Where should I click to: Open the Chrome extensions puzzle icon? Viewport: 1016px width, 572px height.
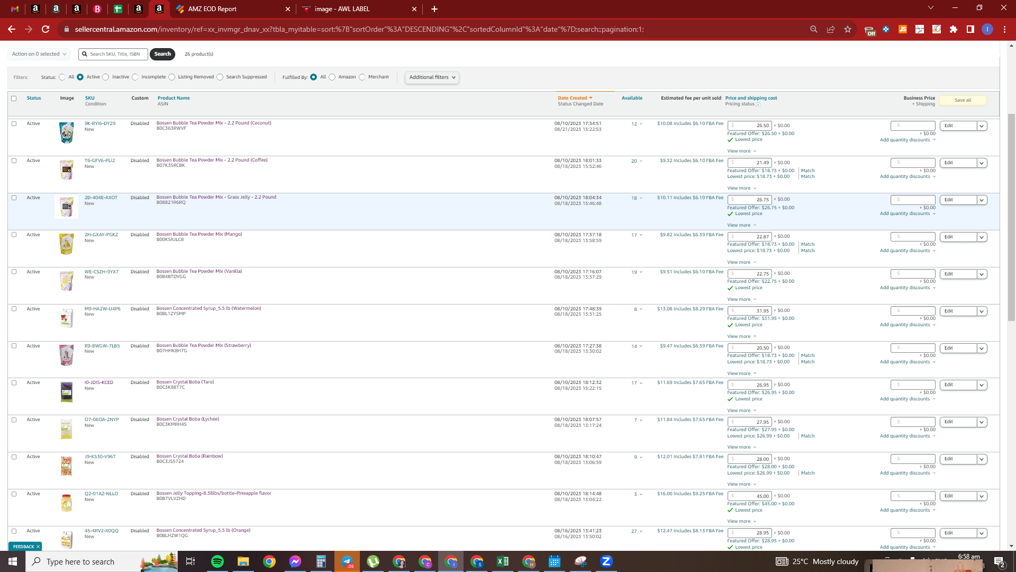954,29
